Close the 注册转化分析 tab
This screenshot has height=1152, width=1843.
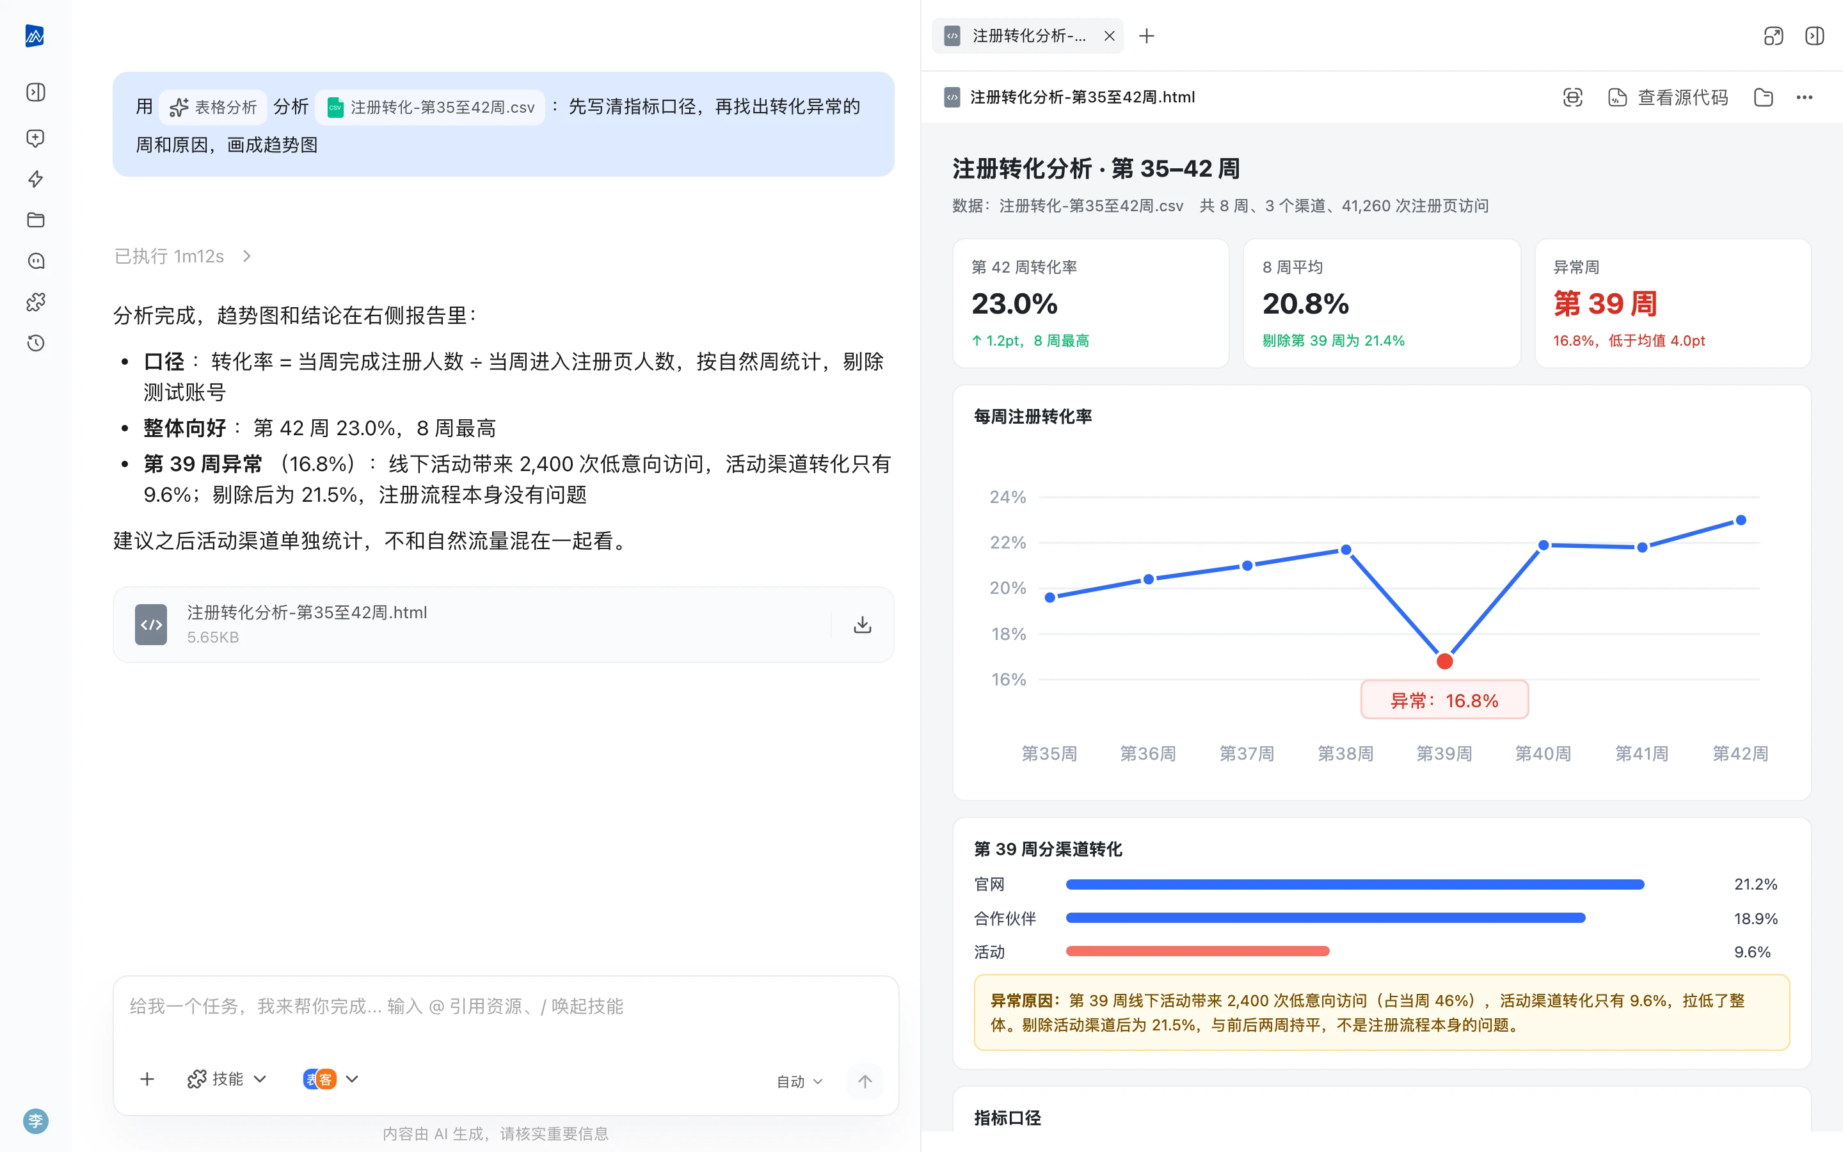click(x=1110, y=36)
